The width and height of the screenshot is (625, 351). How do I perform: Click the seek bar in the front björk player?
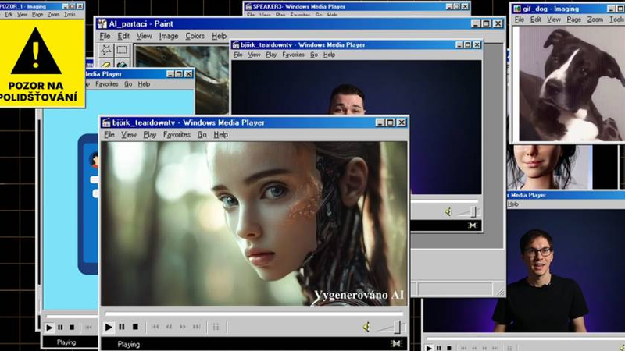click(253, 314)
